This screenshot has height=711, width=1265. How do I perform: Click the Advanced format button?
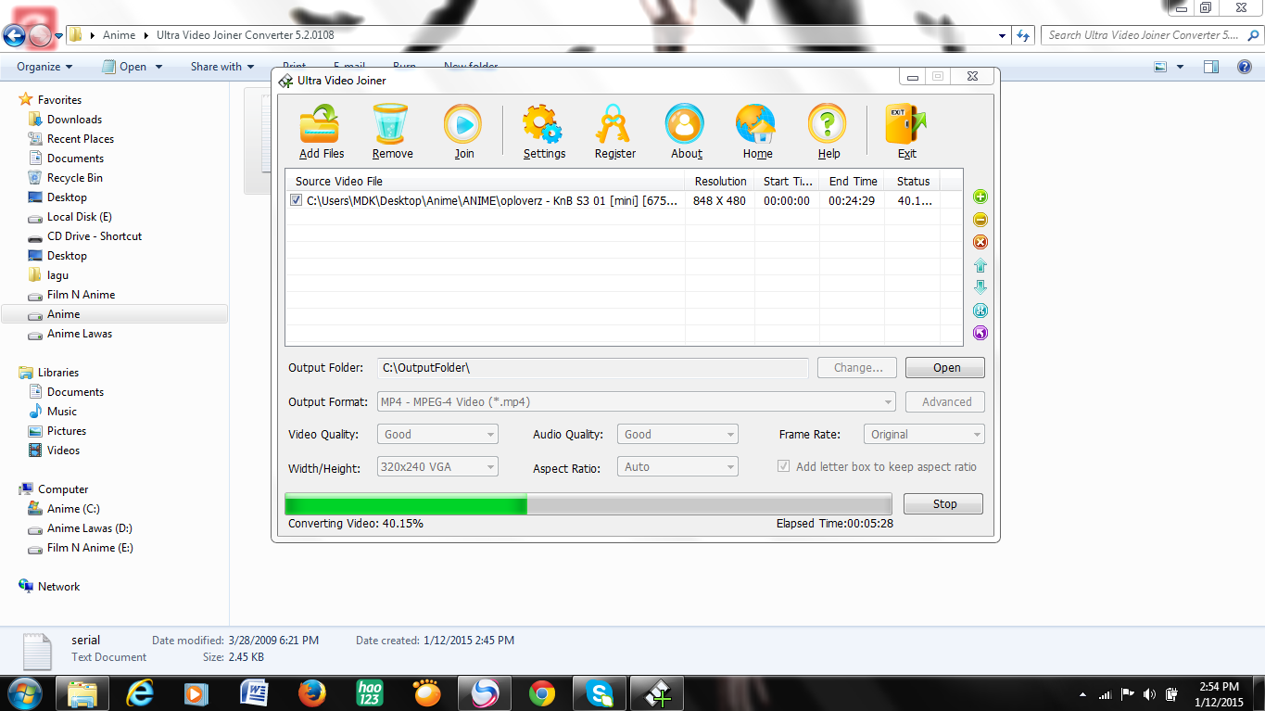(x=945, y=402)
